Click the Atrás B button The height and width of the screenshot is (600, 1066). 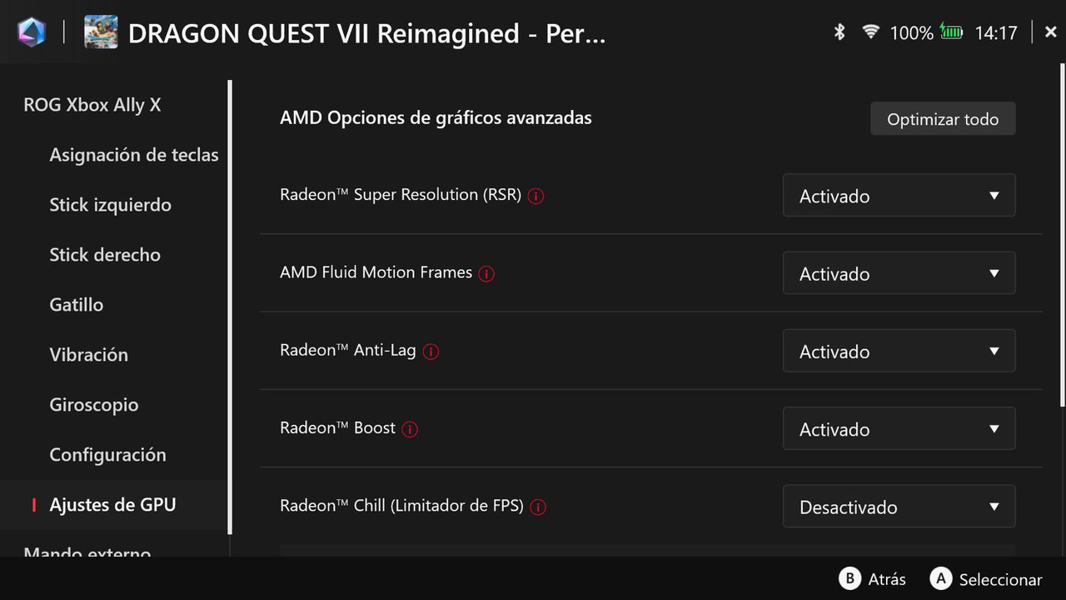click(873, 579)
